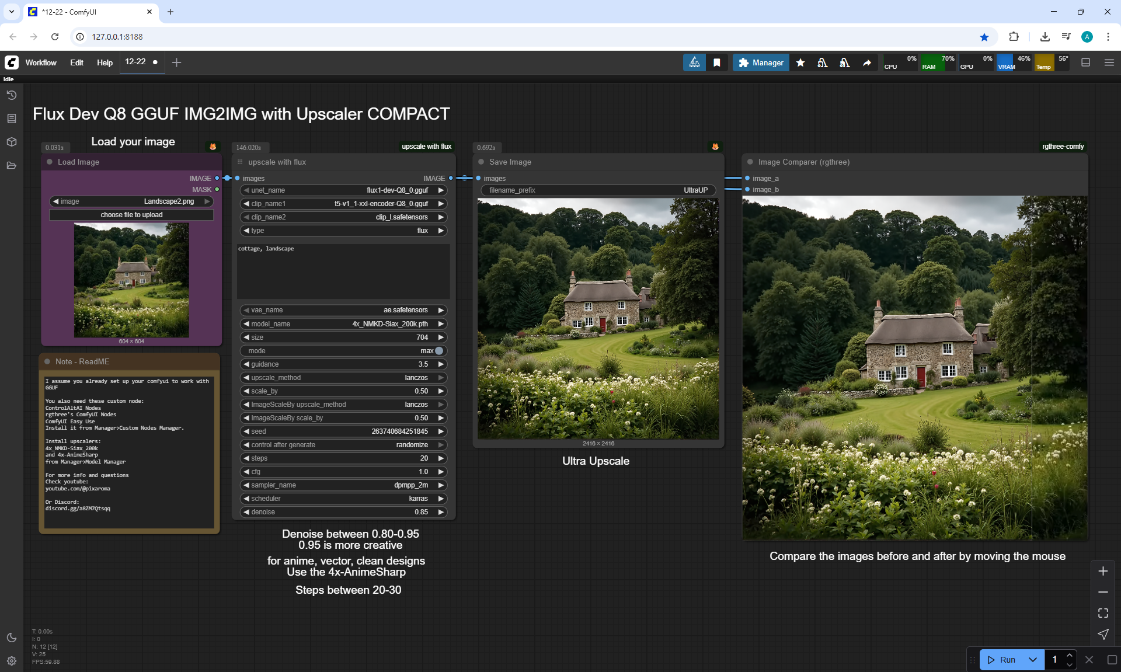Open the node library sidebar icon
This screenshot has width=1121, height=672.
tap(11, 119)
